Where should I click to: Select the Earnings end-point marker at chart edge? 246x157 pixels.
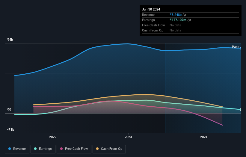[x=241, y=109]
